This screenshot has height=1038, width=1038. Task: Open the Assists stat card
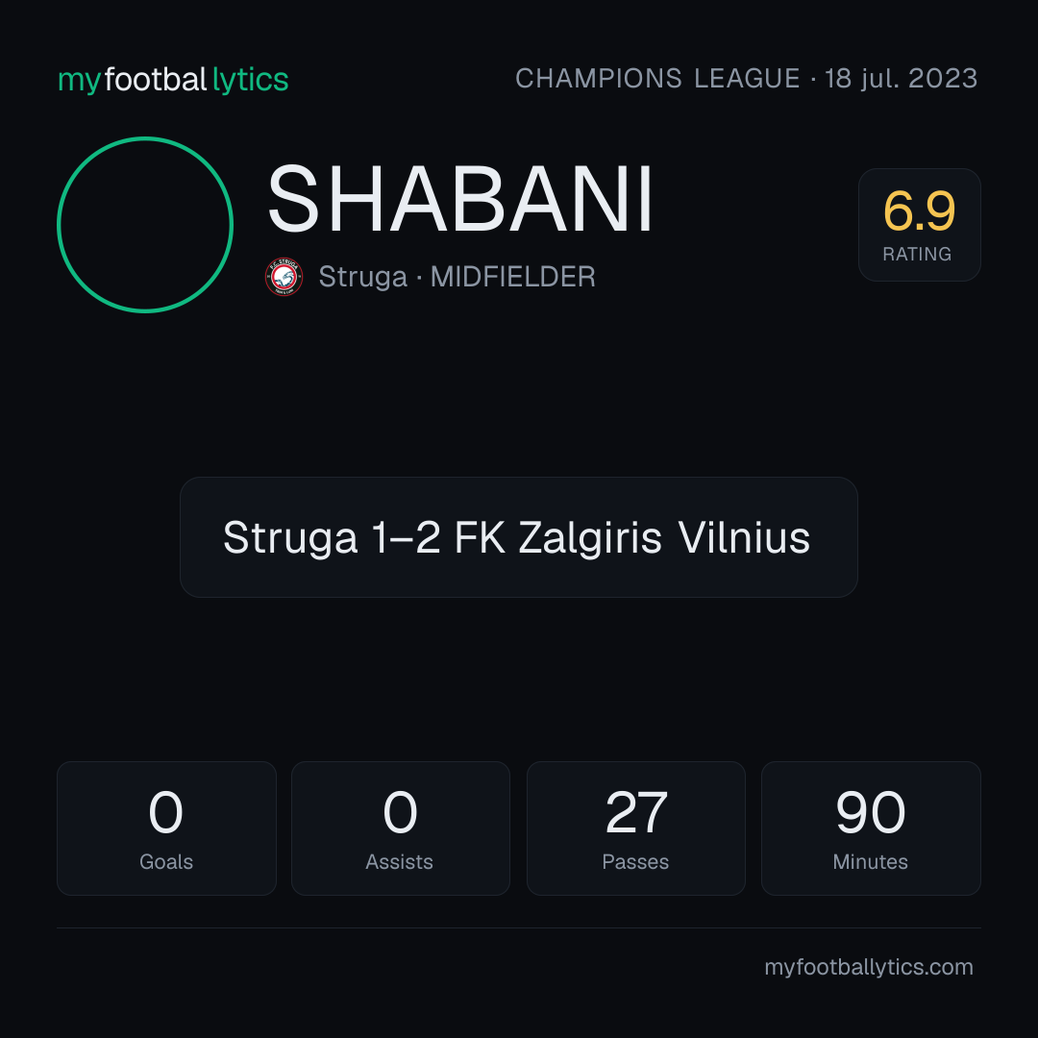[401, 828]
